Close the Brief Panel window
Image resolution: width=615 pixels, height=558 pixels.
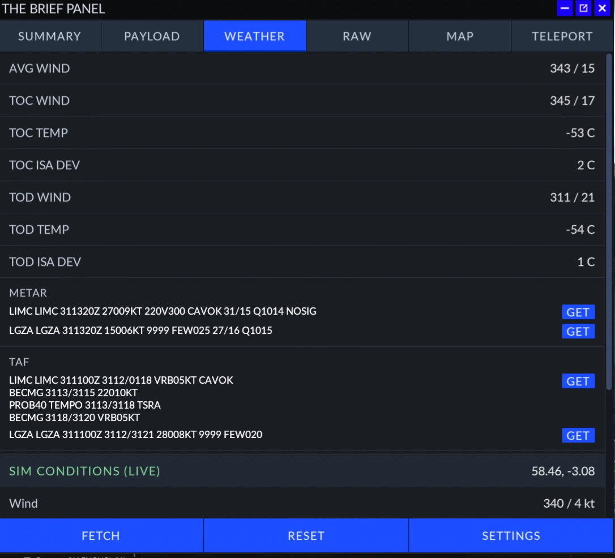[602, 8]
